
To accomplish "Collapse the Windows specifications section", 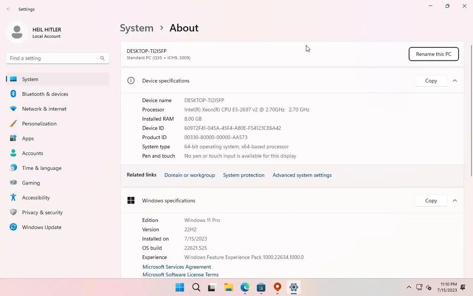I will (x=455, y=201).
